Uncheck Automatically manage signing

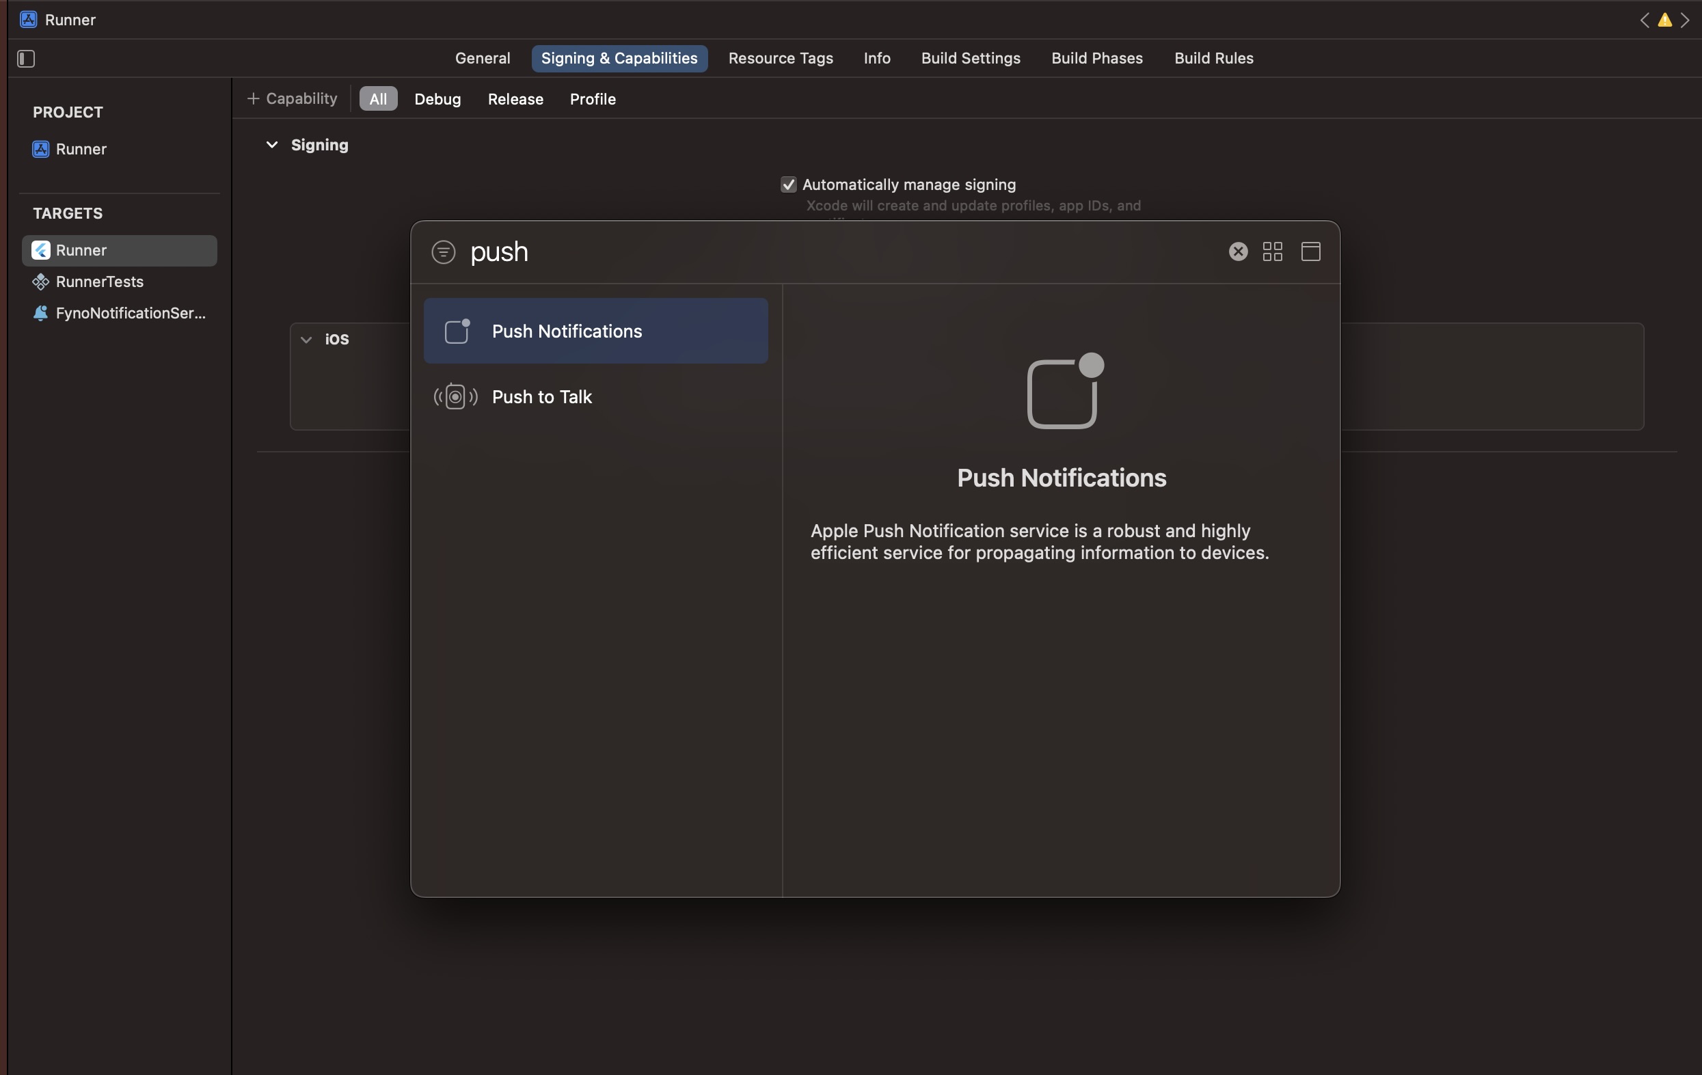click(788, 185)
